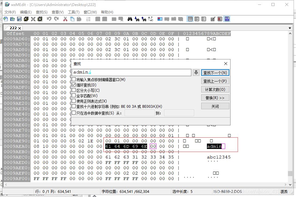This screenshot has width=296, height=197.
Task: Click the Close File toolbar icon
Action: coord(33,19)
